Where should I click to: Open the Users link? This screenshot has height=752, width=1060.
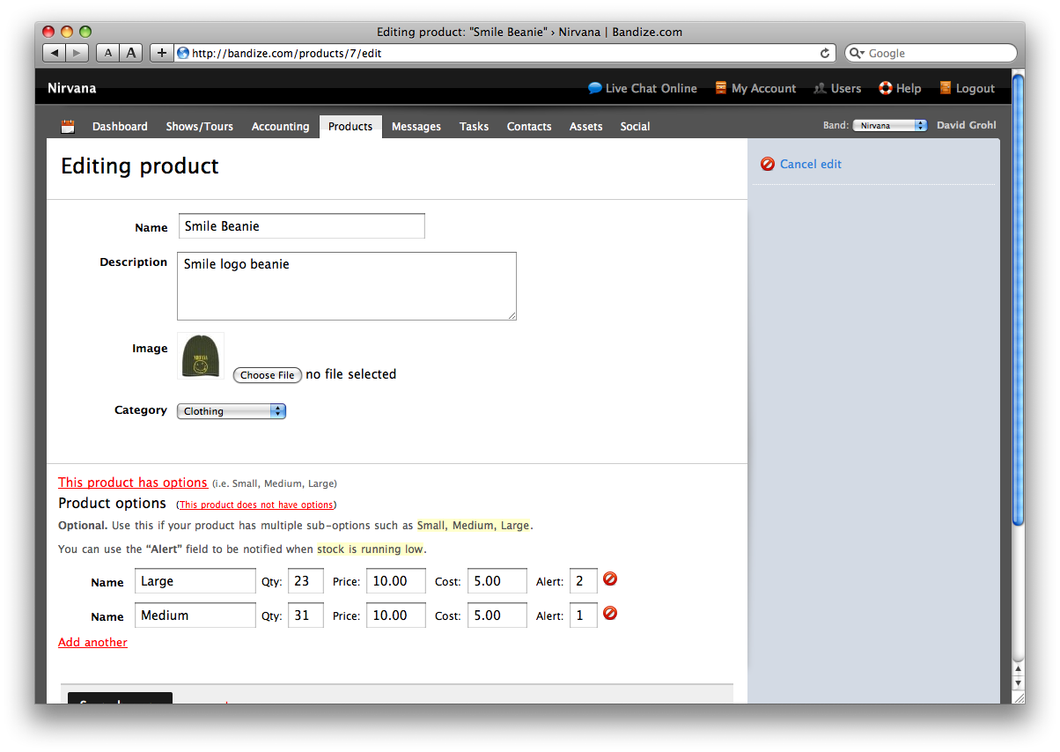[x=846, y=88]
